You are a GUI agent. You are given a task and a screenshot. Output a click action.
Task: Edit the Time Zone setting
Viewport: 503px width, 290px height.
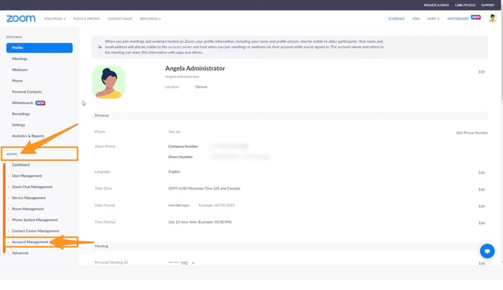point(481,190)
